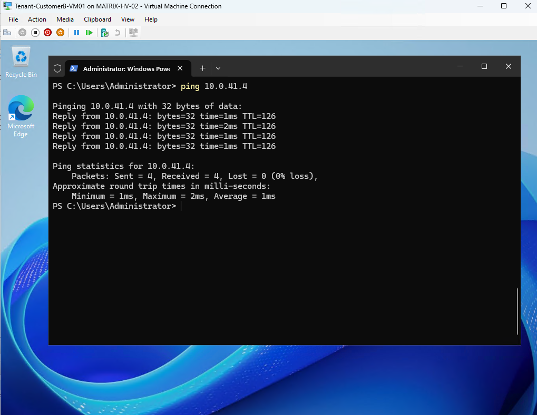
Task: Expand the terminal profile dropdown chevron
Action: tap(218, 68)
